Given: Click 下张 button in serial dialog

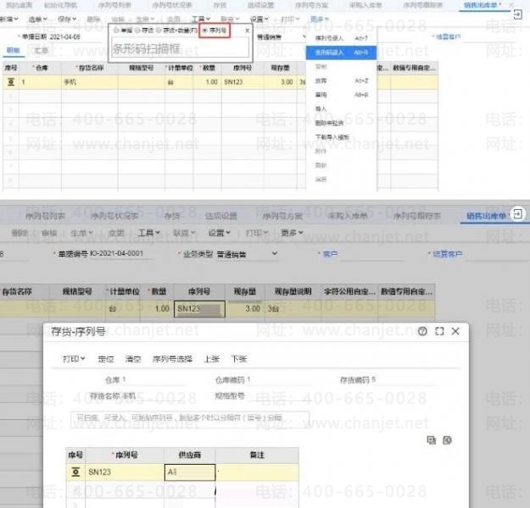Looking at the screenshot, I should [238, 359].
